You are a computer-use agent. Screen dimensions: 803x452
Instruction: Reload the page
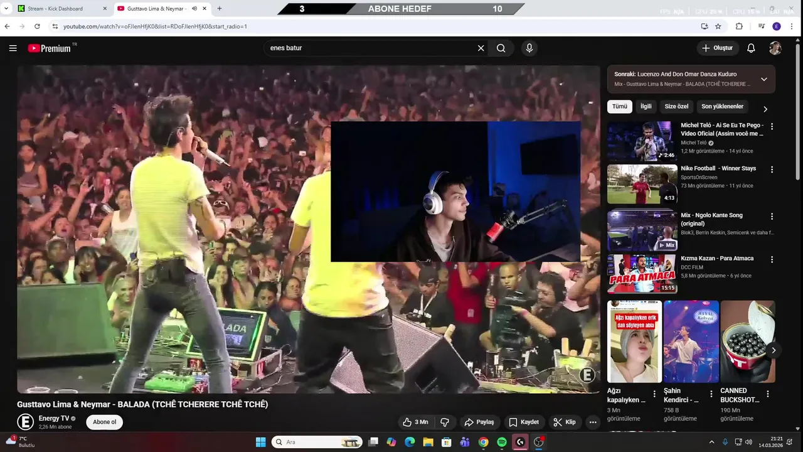[37, 26]
